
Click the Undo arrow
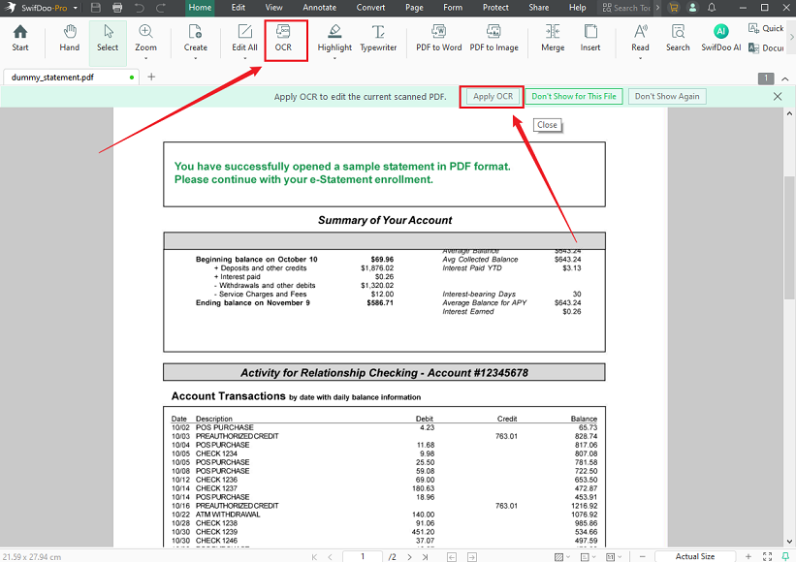(139, 8)
